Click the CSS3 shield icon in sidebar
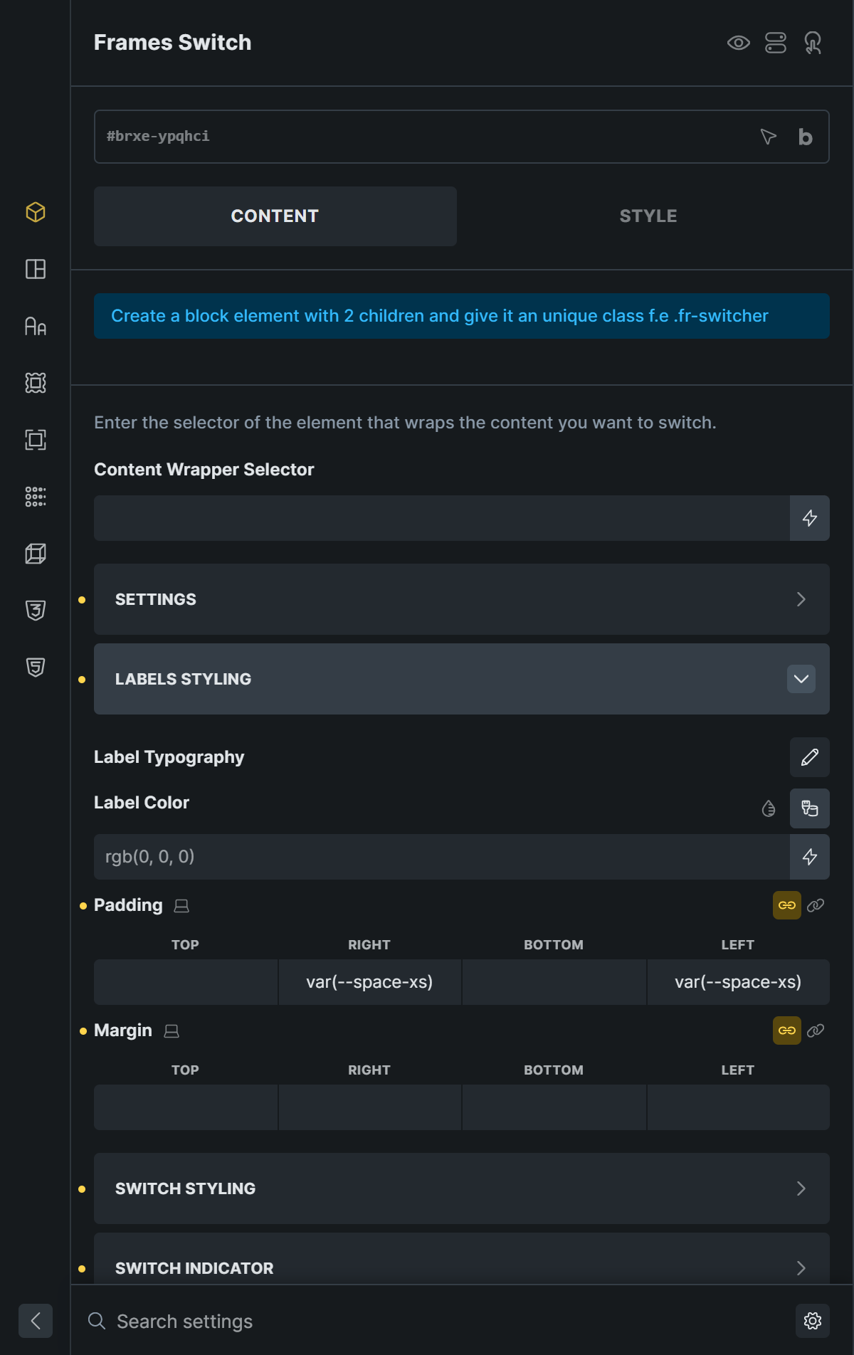The height and width of the screenshot is (1355, 854). pos(36,611)
